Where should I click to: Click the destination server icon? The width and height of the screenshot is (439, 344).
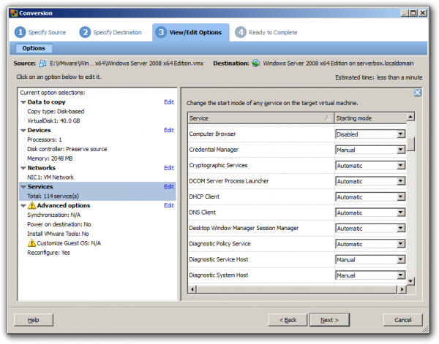click(255, 64)
